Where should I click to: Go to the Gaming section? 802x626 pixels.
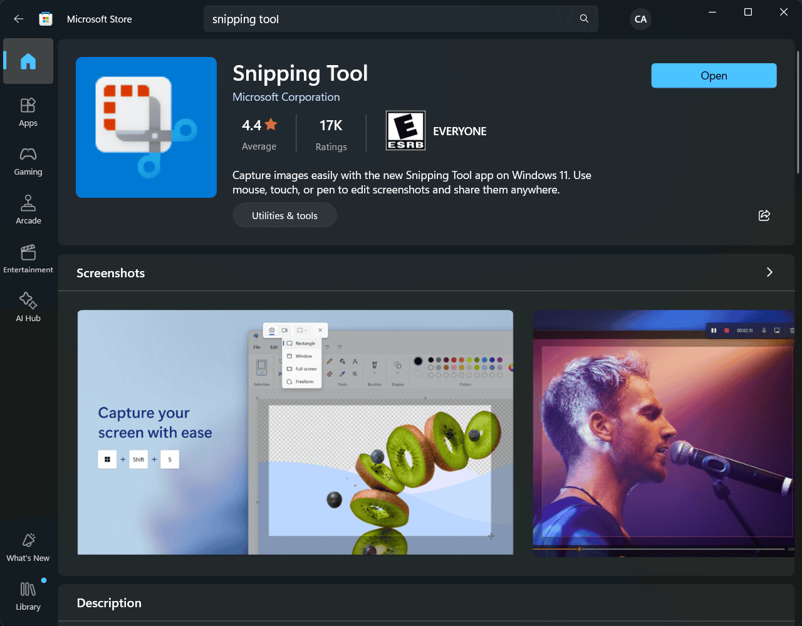click(28, 162)
